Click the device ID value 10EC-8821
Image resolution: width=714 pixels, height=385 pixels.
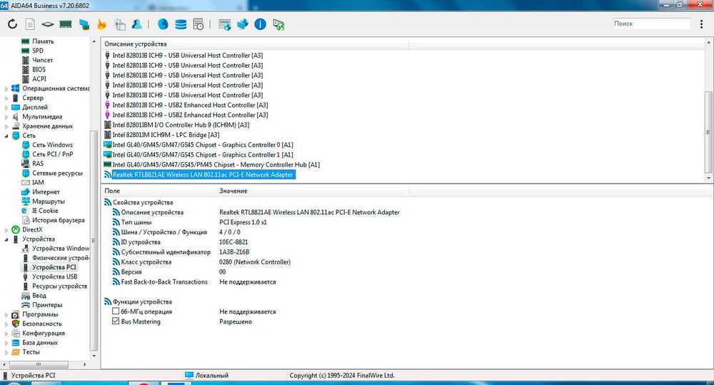(x=233, y=242)
